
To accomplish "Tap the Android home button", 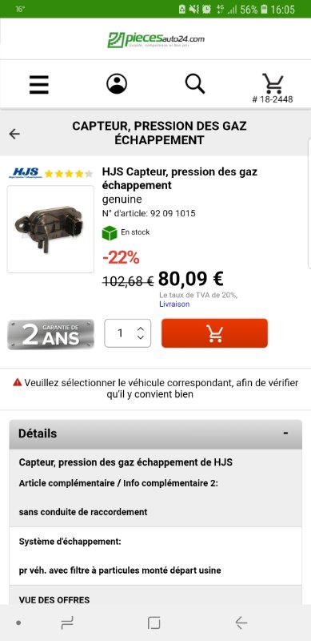I will pos(154,623).
